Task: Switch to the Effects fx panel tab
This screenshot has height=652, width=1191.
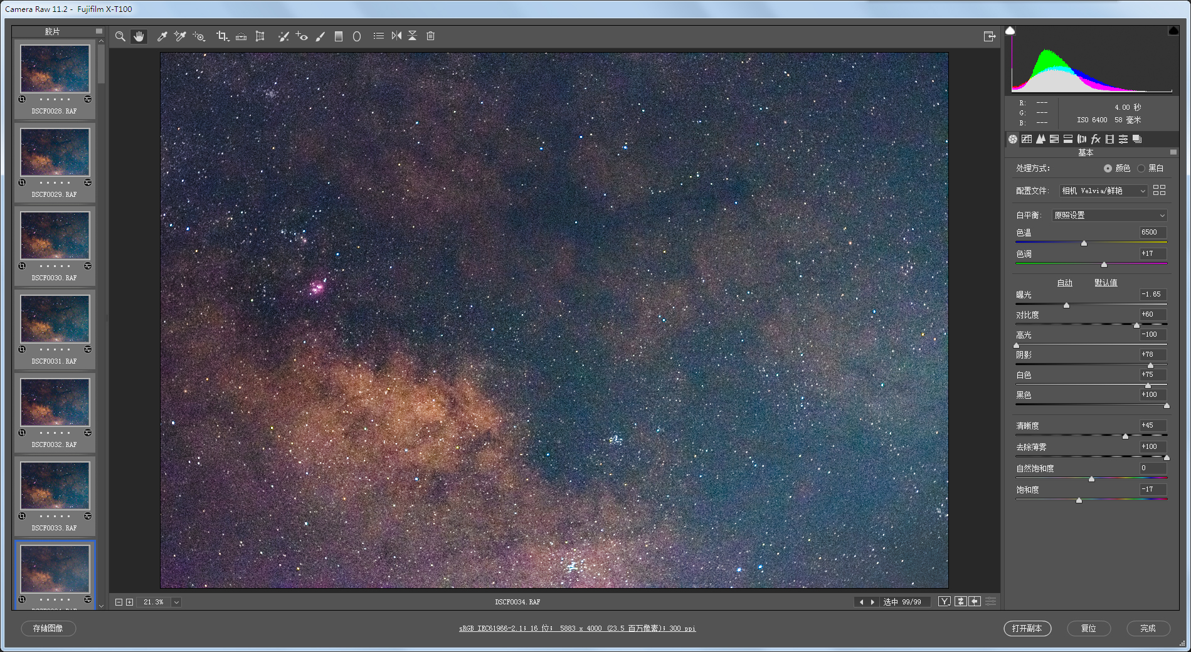Action: pos(1096,139)
